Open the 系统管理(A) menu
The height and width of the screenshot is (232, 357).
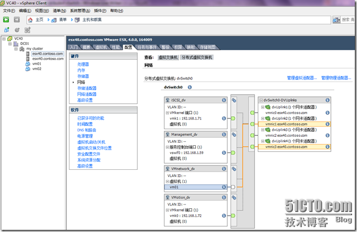(x=80, y=11)
